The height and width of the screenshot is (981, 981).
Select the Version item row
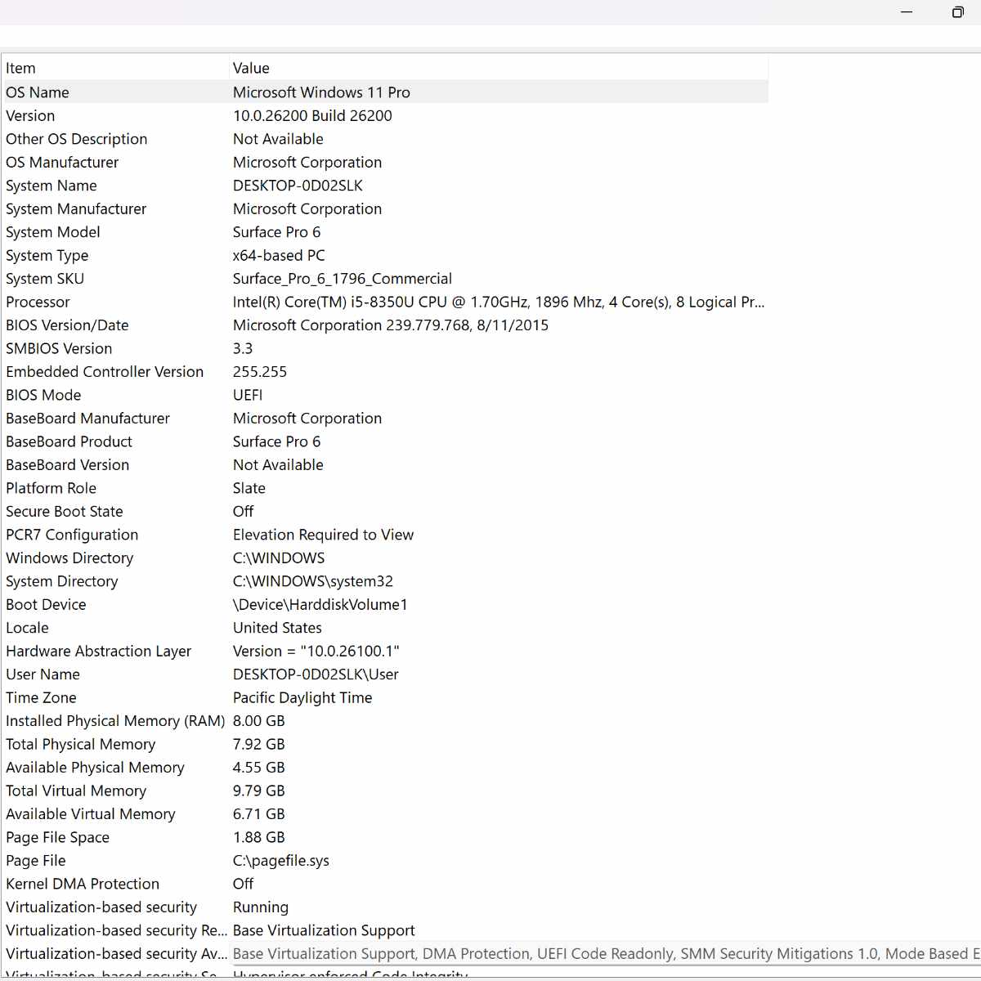click(x=385, y=116)
